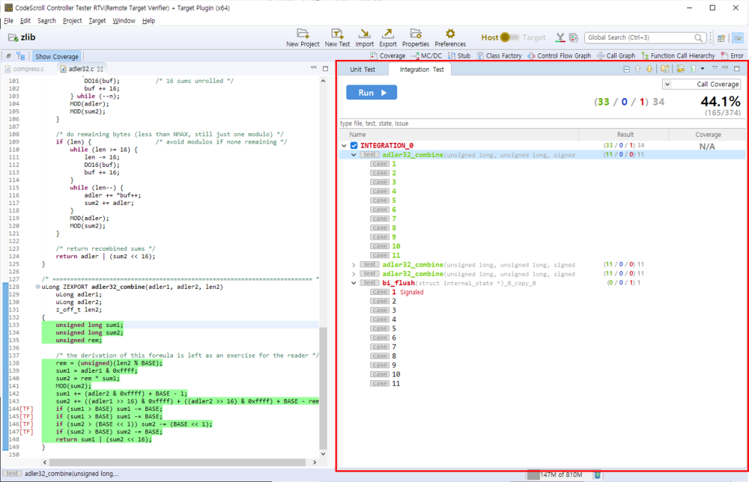Switch to the Unit Test tab
Image resolution: width=749 pixels, height=482 pixels.
[363, 70]
